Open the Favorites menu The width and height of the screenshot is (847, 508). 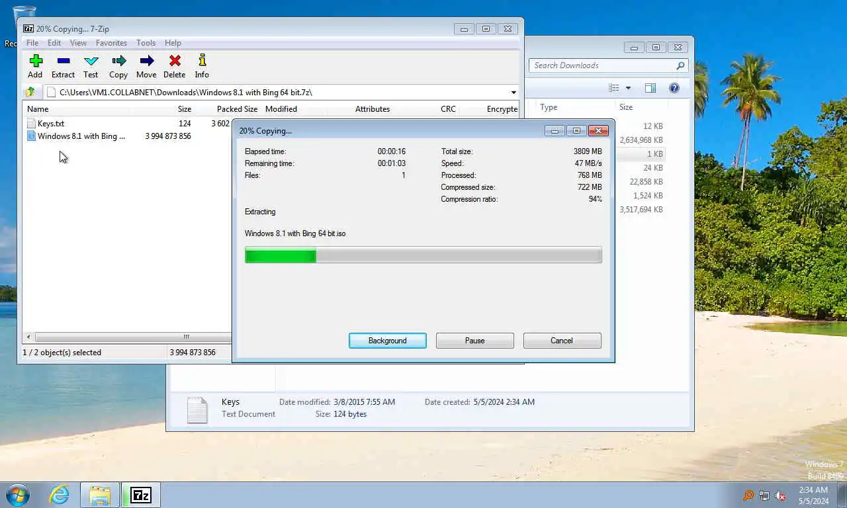click(111, 43)
